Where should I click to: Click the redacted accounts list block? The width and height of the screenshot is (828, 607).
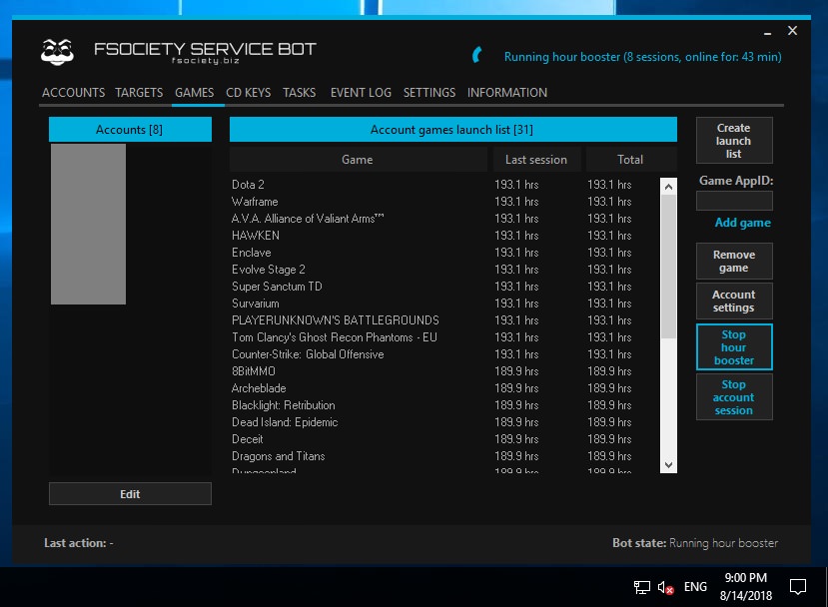click(88, 224)
